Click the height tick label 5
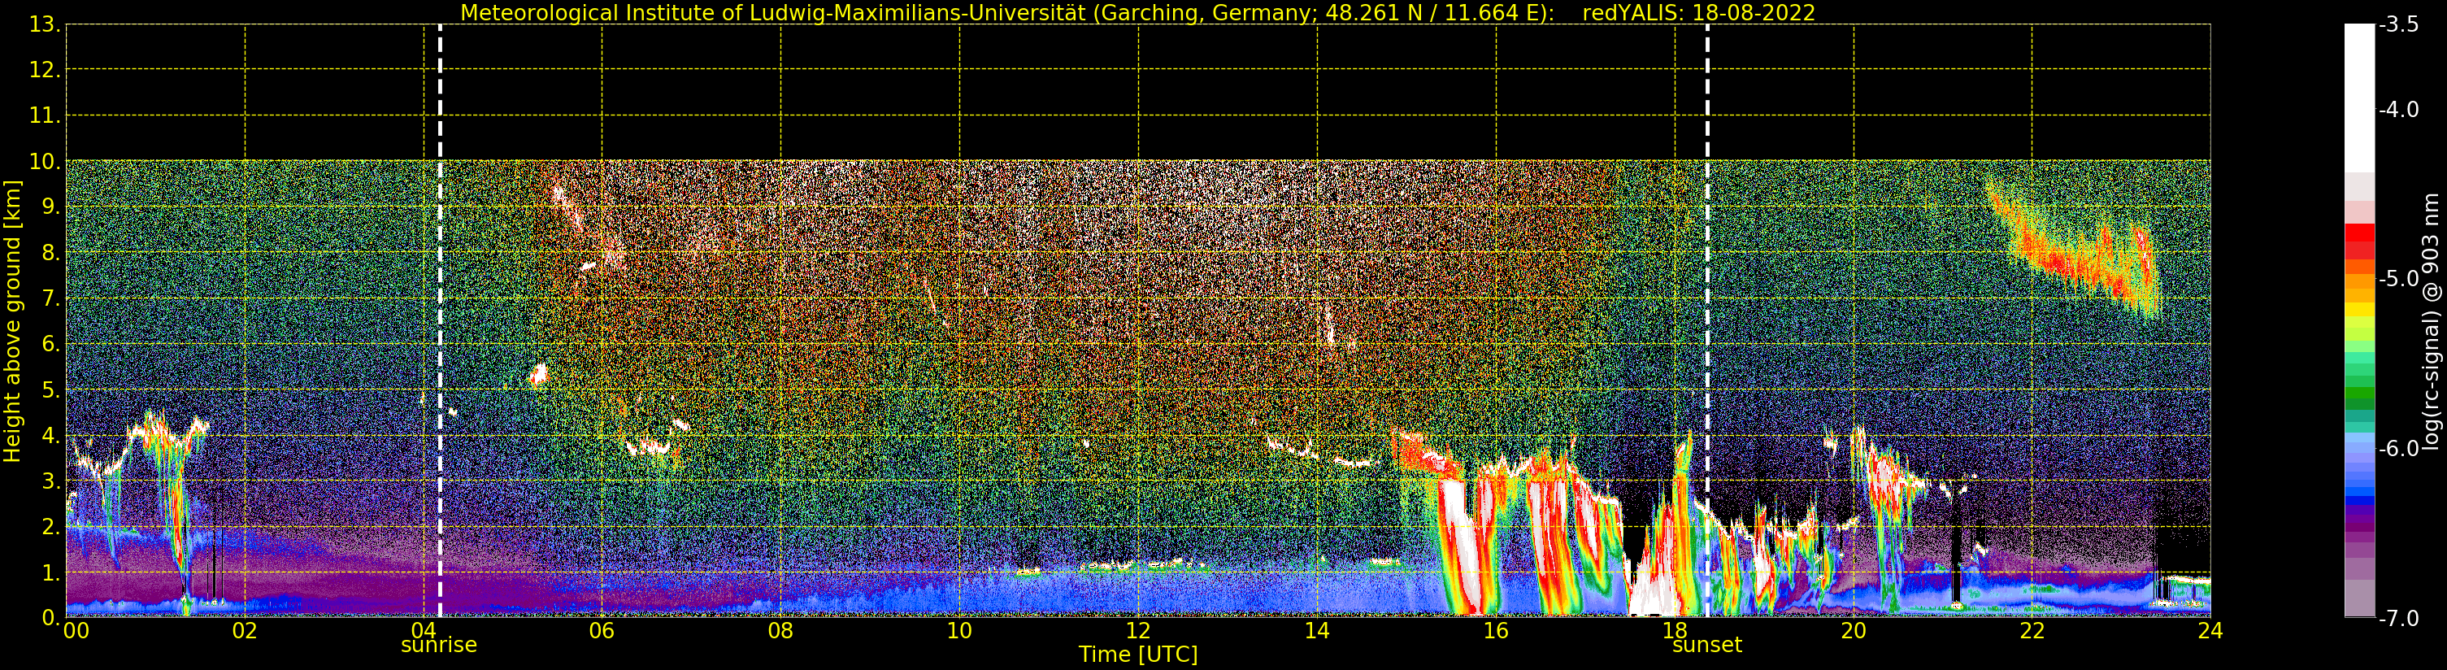This screenshot has height=670, width=2447. pyautogui.click(x=50, y=389)
